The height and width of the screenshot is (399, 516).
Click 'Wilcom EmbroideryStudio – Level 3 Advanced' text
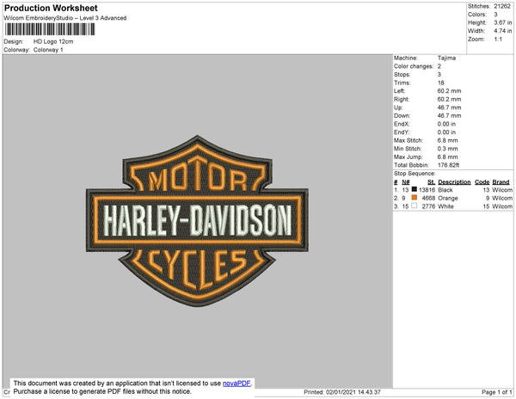[x=65, y=18]
